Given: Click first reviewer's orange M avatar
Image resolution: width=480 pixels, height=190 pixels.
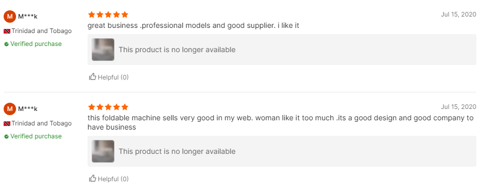Looking at the screenshot, I should point(10,17).
